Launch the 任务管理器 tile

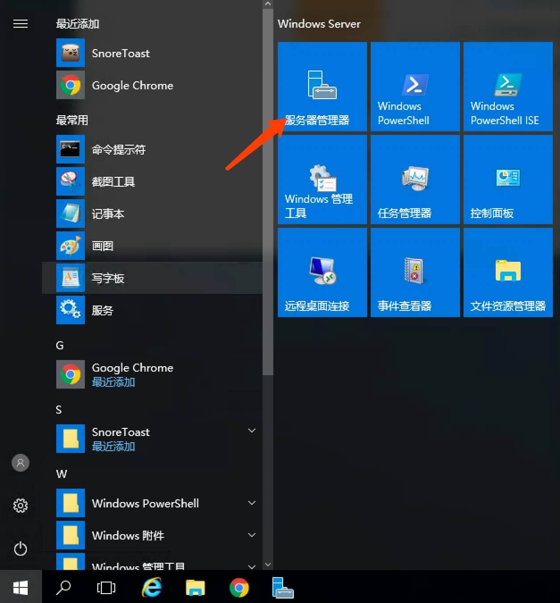click(415, 180)
